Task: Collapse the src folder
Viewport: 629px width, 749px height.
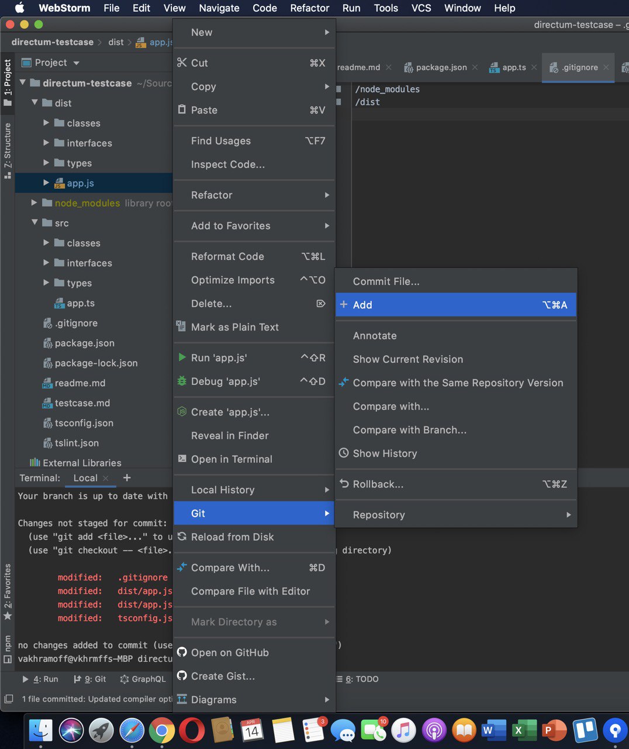Action: point(34,222)
